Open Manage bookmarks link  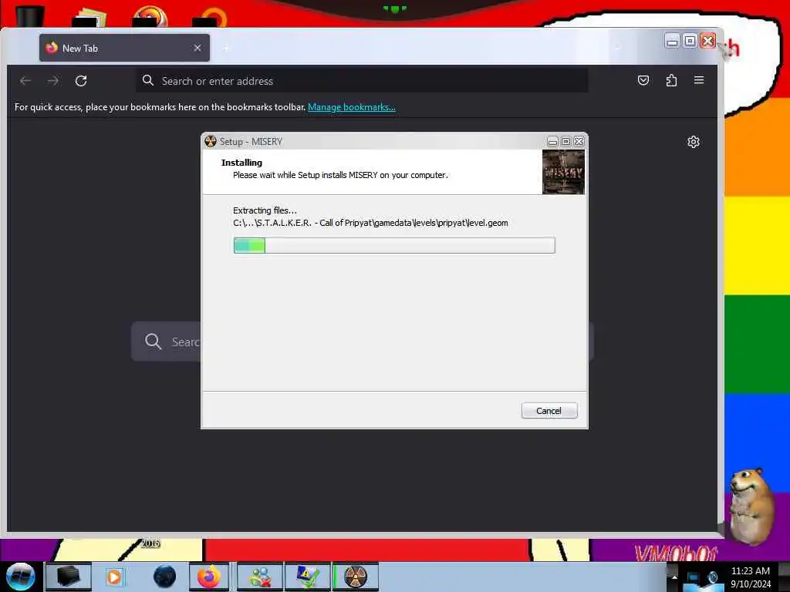352,106
